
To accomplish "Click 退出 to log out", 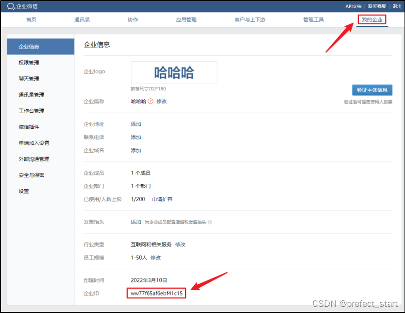I will (397, 6).
